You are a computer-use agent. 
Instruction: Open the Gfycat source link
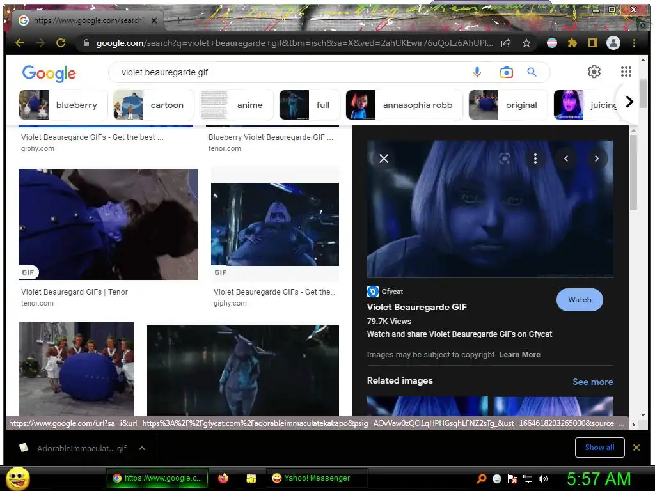click(x=385, y=292)
